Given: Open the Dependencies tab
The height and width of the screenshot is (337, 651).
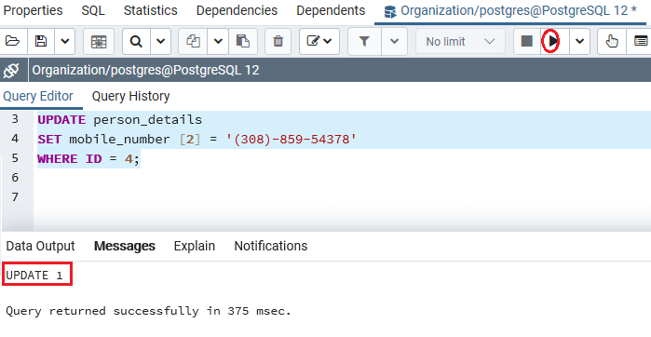Looking at the screenshot, I should (x=237, y=10).
